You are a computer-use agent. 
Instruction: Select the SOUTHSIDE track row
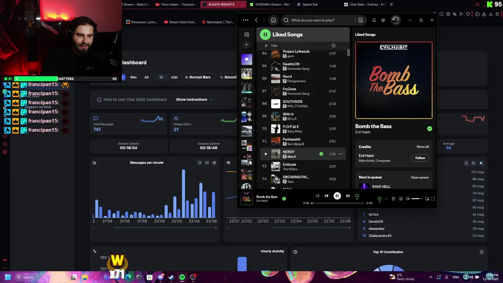pyautogui.click(x=303, y=103)
